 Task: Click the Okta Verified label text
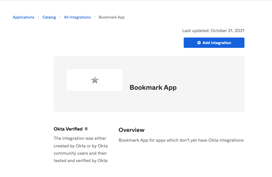[68, 129]
